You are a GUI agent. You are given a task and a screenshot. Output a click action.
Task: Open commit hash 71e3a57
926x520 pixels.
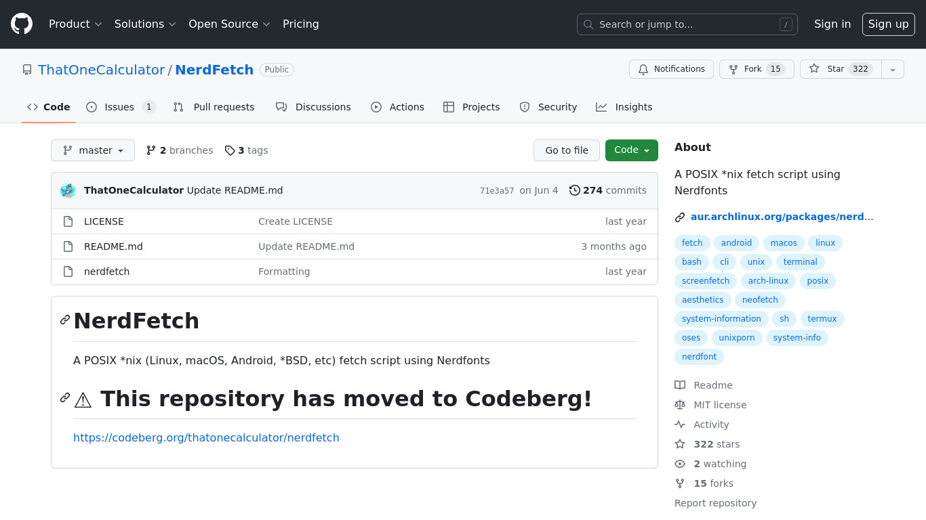point(497,191)
